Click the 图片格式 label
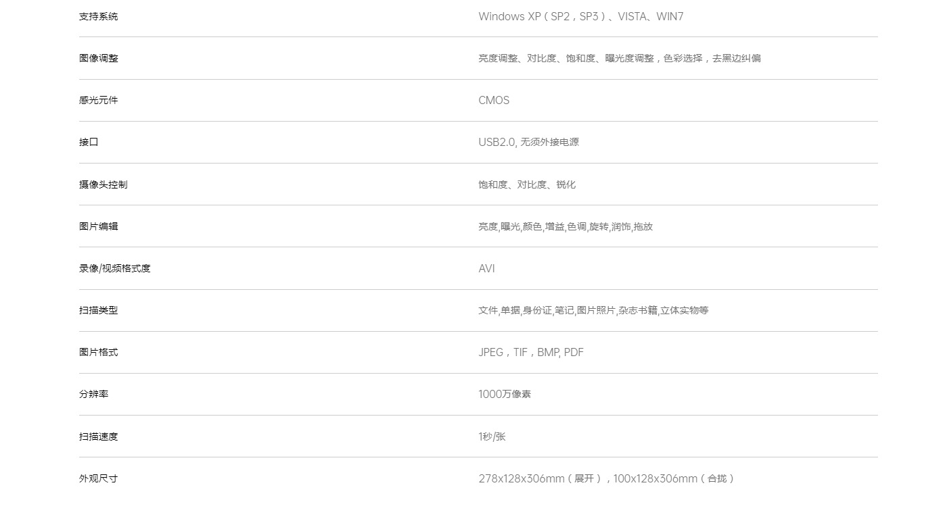The width and height of the screenshot is (947, 525). click(x=98, y=352)
